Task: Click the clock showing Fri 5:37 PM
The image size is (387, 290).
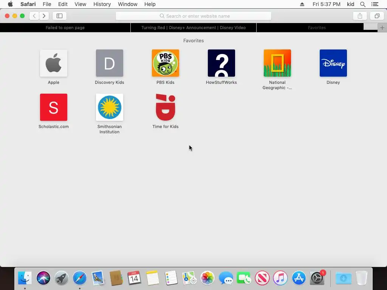Action: [326, 4]
